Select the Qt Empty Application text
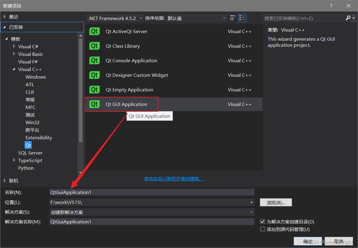This screenshot has height=248, width=358. 129,90
